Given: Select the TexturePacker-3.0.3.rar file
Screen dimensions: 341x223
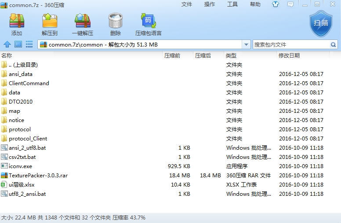Looking at the screenshot, I should click(x=38, y=176).
